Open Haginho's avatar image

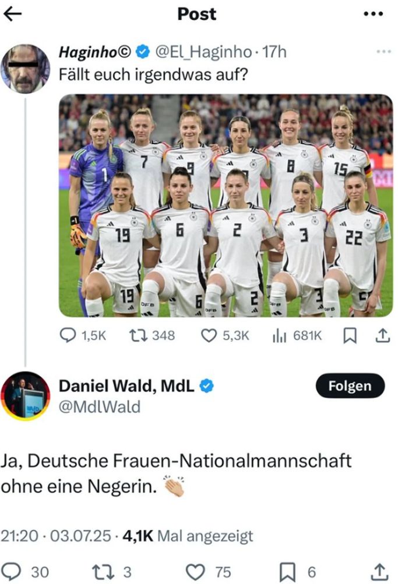pos(25,68)
